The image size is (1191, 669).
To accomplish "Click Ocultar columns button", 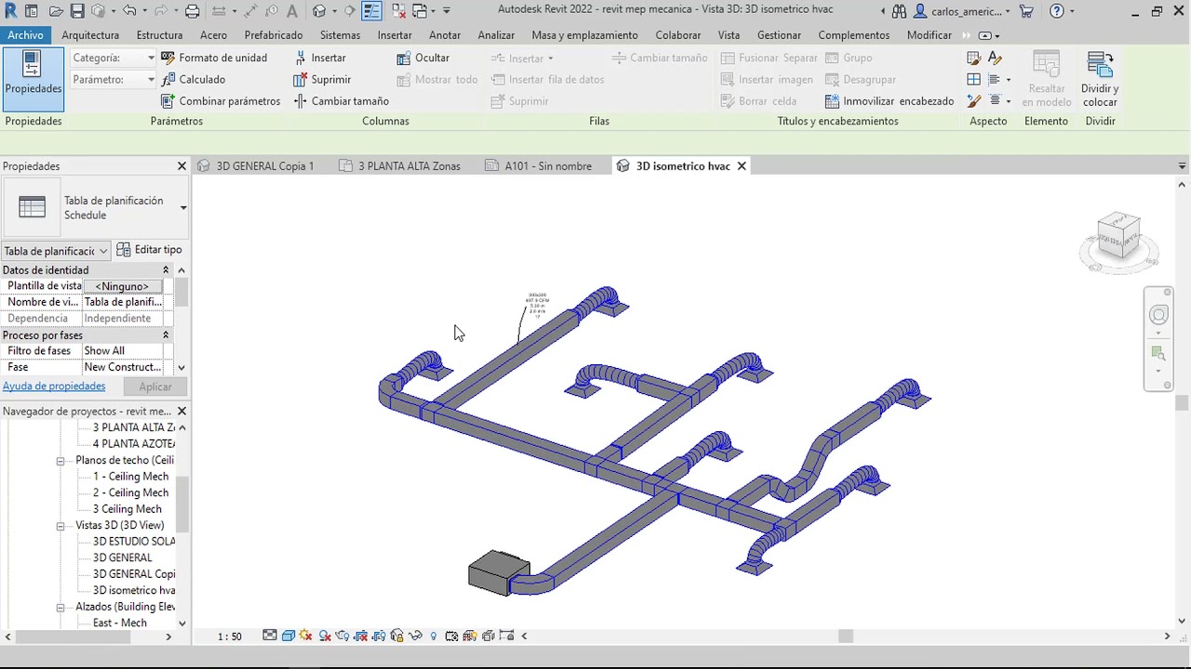I will [423, 58].
